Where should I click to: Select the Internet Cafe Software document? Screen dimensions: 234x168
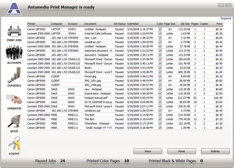[98, 34]
